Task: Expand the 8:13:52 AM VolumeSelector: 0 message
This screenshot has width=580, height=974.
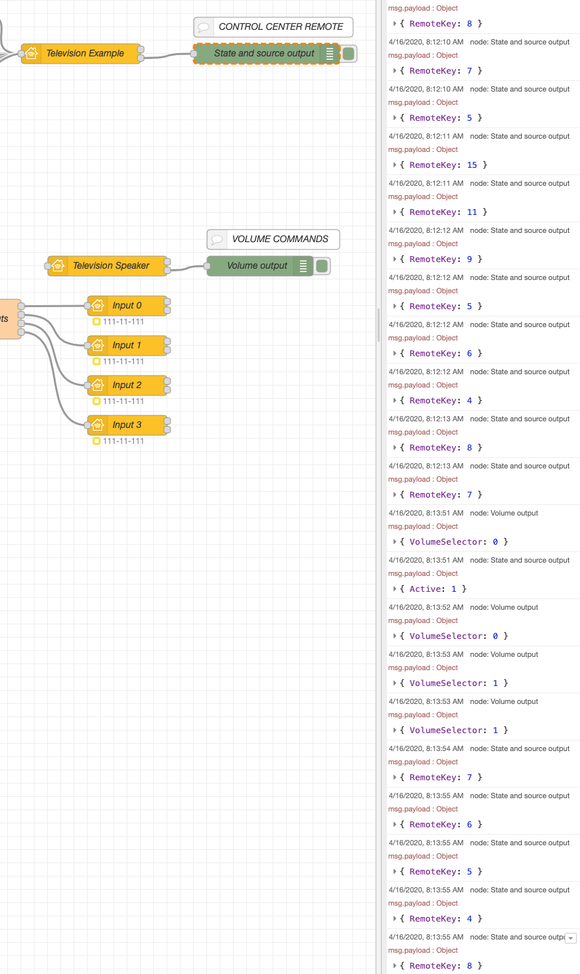Action: click(395, 636)
